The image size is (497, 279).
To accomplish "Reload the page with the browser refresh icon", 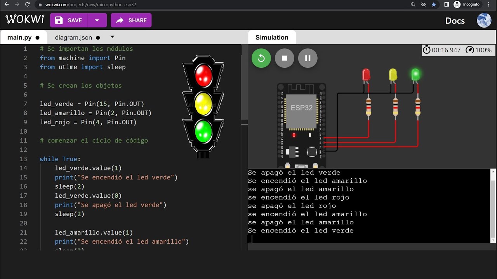I will (x=27, y=5).
